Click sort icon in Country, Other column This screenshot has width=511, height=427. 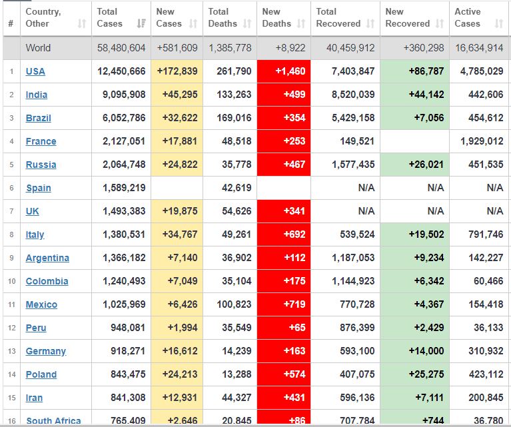click(82, 24)
